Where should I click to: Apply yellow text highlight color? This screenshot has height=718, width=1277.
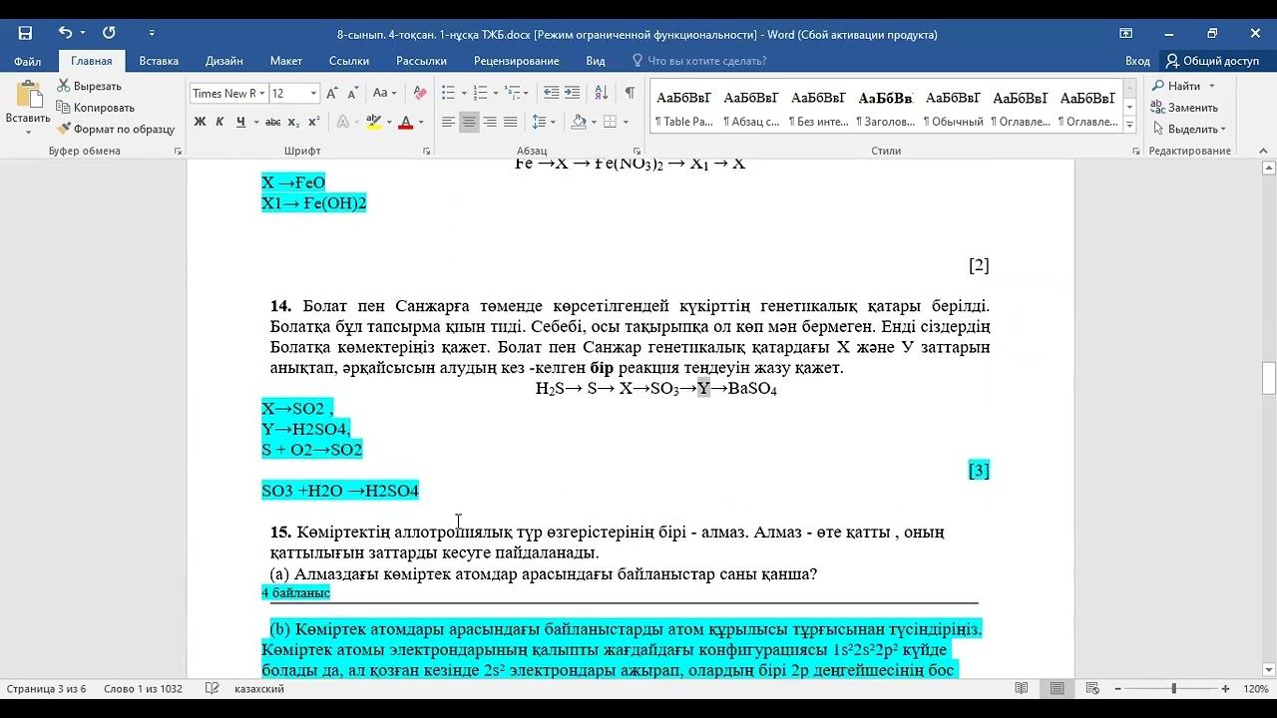pyautogui.click(x=373, y=122)
